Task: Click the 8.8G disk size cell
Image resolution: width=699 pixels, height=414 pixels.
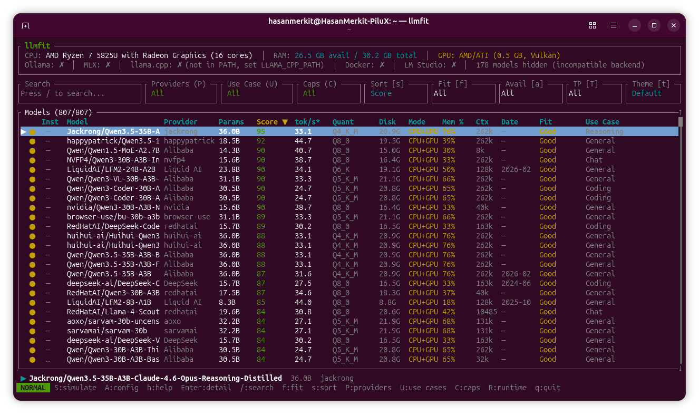Action: point(387,303)
